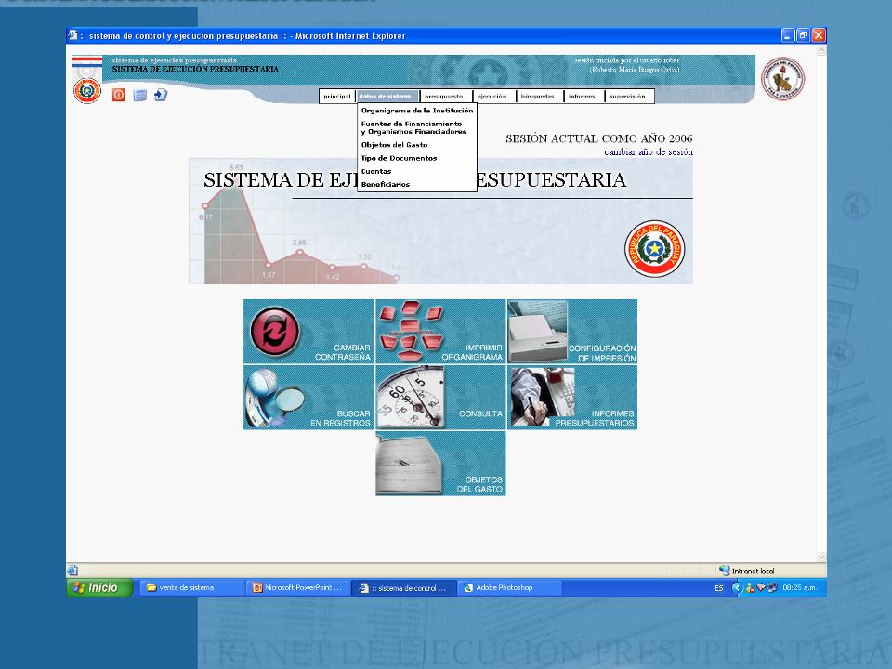Click the 'cambiar año de sesión' link

[x=649, y=151]
